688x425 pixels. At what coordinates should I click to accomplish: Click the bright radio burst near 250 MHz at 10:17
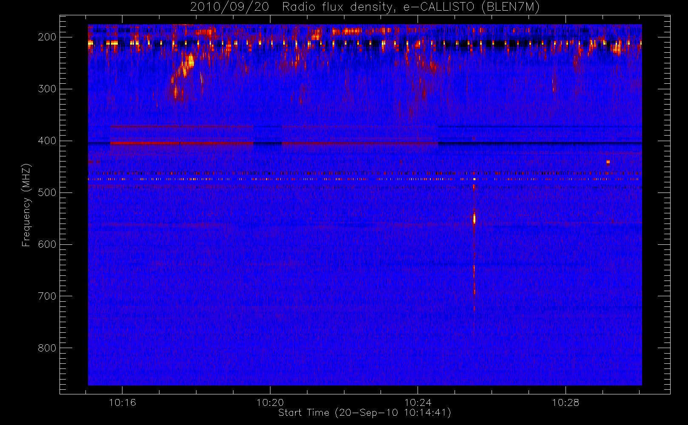coord(188,64)
